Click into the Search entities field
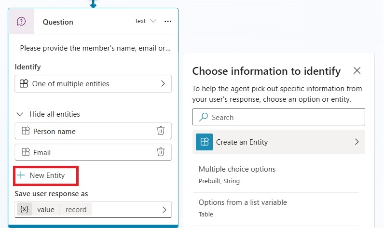 (x=279, y=117)
